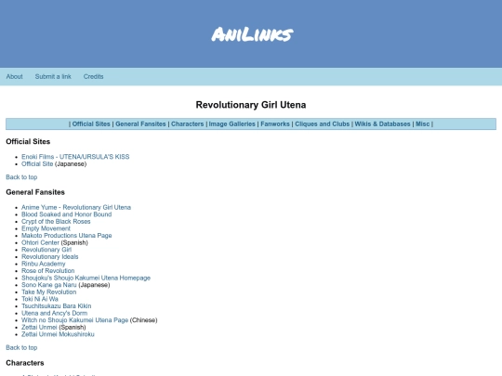Select the Revolutionary Girl Utena page title
The height and width of the screenshot is (376, 502).
point(251,105)
